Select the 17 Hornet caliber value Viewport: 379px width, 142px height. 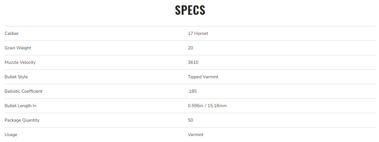198,33
